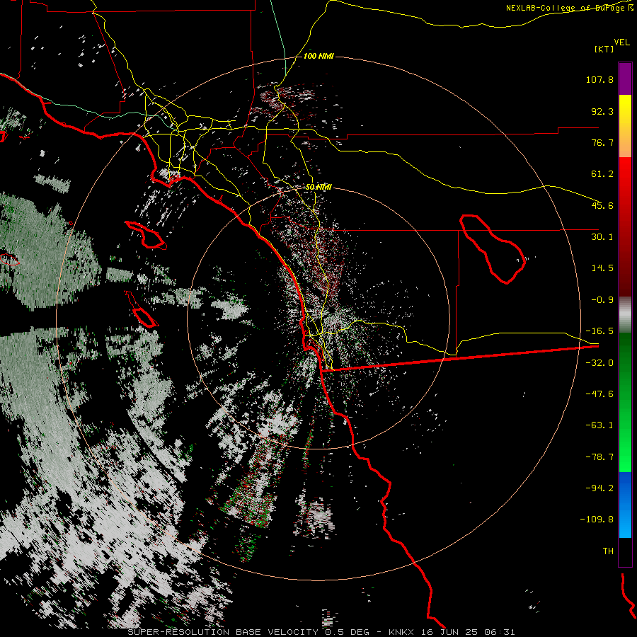Click the yellow-orange segment of the color bar
Viewport: 637px width, 637px height.
coord(625,126)
